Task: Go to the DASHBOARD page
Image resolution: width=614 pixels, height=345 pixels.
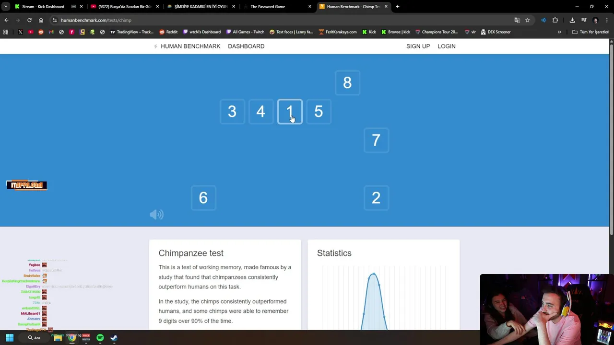Action: point(246,46)
